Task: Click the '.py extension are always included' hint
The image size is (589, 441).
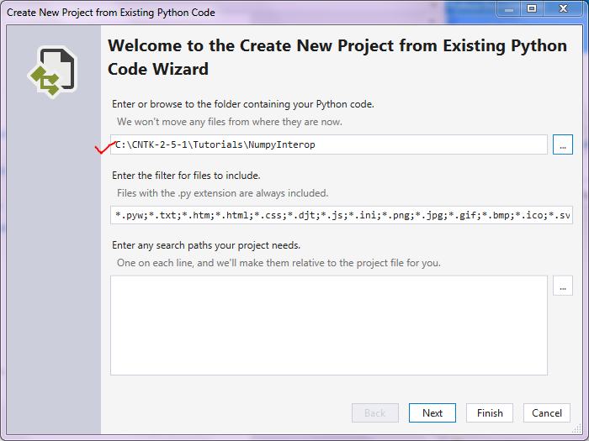Action: tap(222, 192)
